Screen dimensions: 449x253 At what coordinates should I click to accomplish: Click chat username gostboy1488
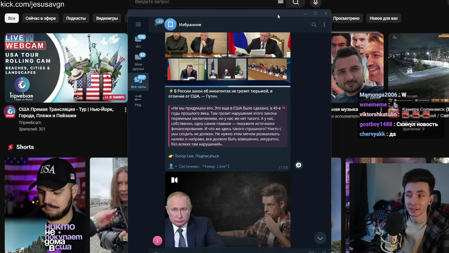(376, 124)
